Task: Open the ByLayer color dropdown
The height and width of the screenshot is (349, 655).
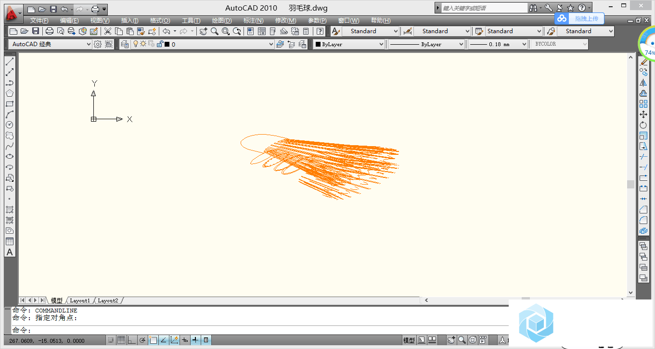Action: [349, 44]
